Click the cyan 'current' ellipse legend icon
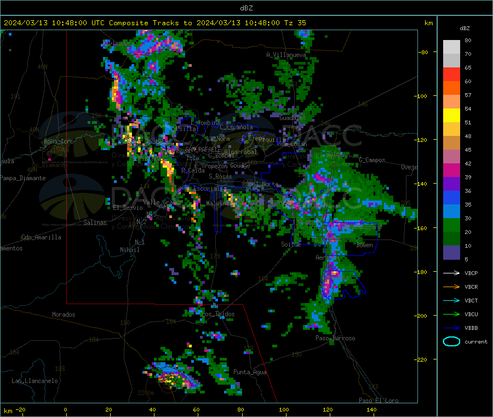 [x=451, y=341]
